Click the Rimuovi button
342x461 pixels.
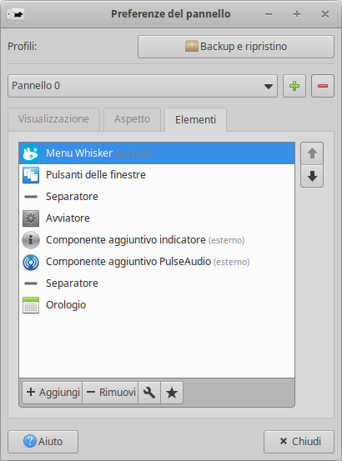click(110, 393)
